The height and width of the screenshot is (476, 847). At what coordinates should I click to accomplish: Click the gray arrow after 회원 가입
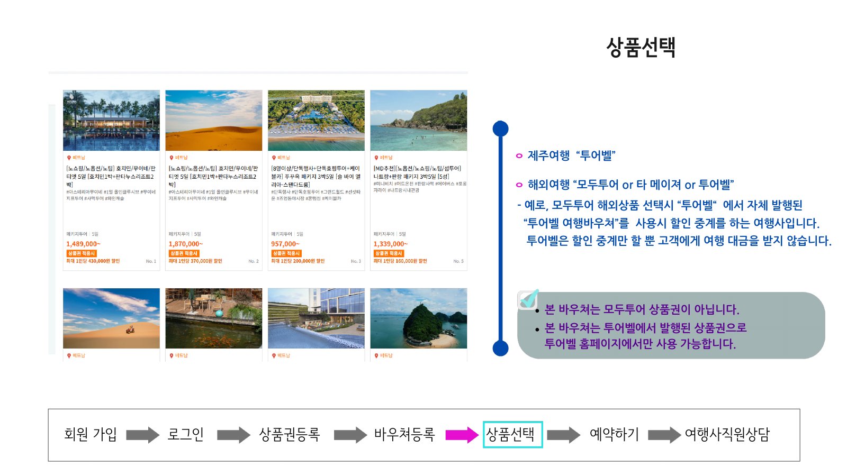point(142,435)
